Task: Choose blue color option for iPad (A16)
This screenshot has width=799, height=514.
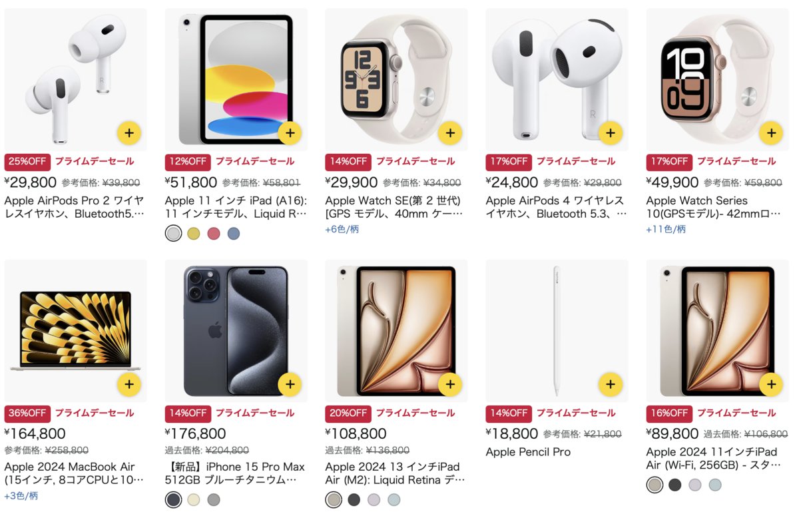Action: coord(233,234)
